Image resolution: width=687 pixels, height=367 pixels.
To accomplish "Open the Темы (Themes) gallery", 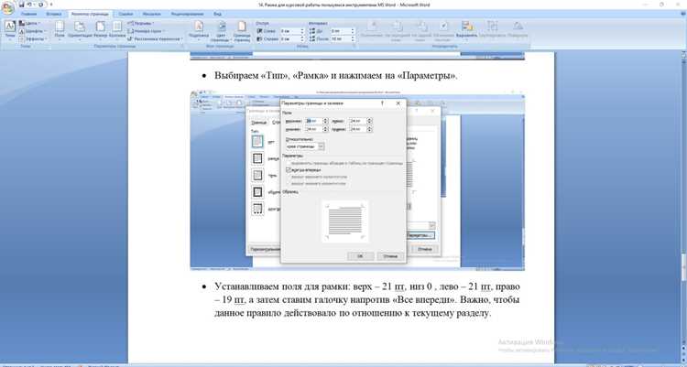I will (x=10, y=30).
